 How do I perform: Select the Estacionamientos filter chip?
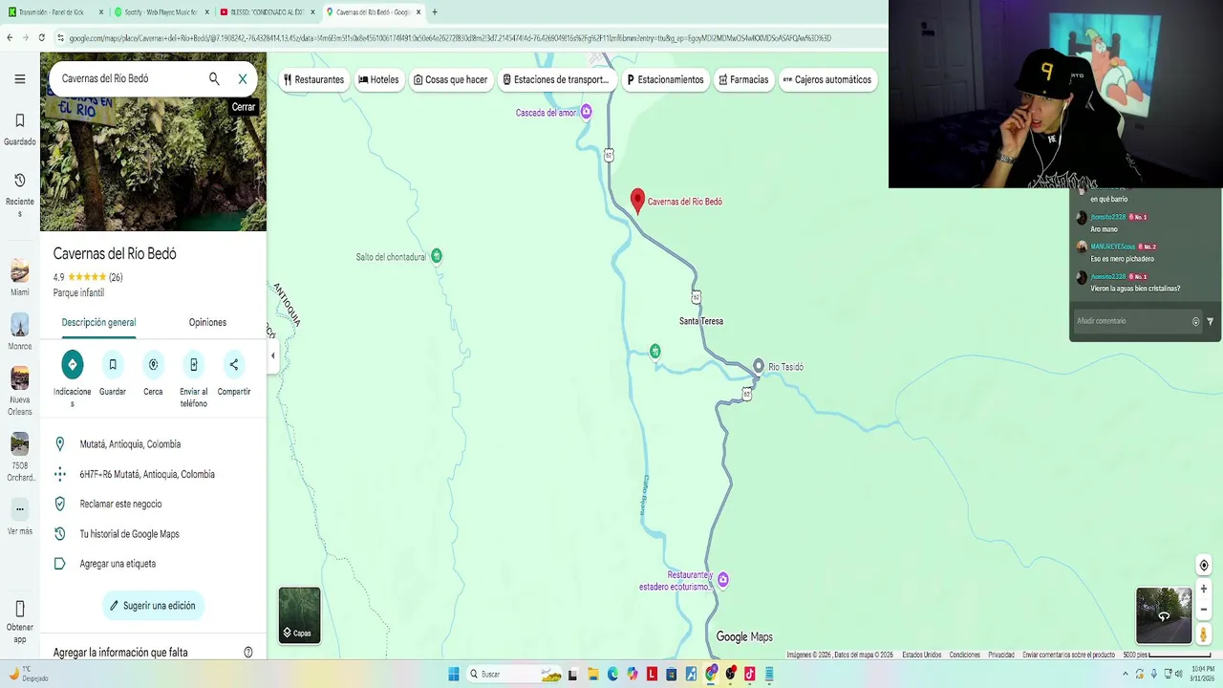point(665,80)
